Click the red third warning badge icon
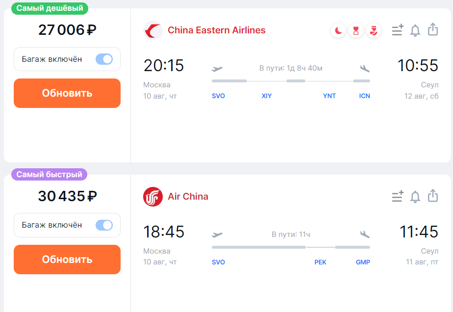Screen dimensions: 453x312 coord(374,30)
